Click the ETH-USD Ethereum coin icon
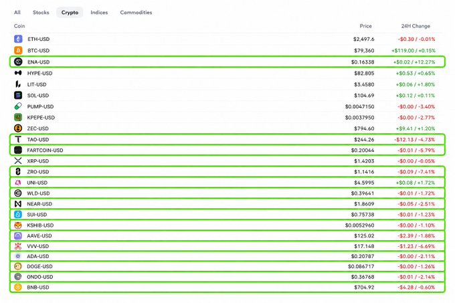Image resolution: width=455 pixels, height=303 pixels. (x=18, y=39)
